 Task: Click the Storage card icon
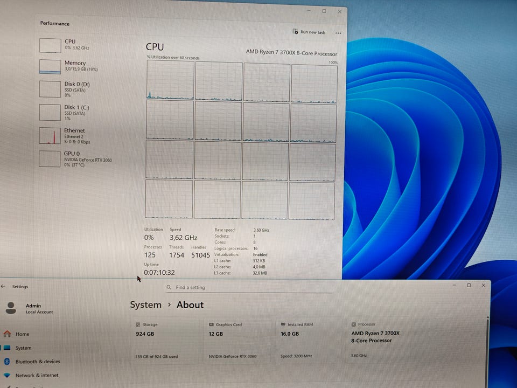[x=138, y=324]
